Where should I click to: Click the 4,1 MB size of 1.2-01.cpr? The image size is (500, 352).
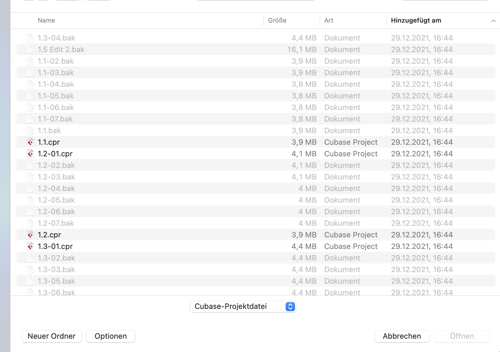[304, 154]
